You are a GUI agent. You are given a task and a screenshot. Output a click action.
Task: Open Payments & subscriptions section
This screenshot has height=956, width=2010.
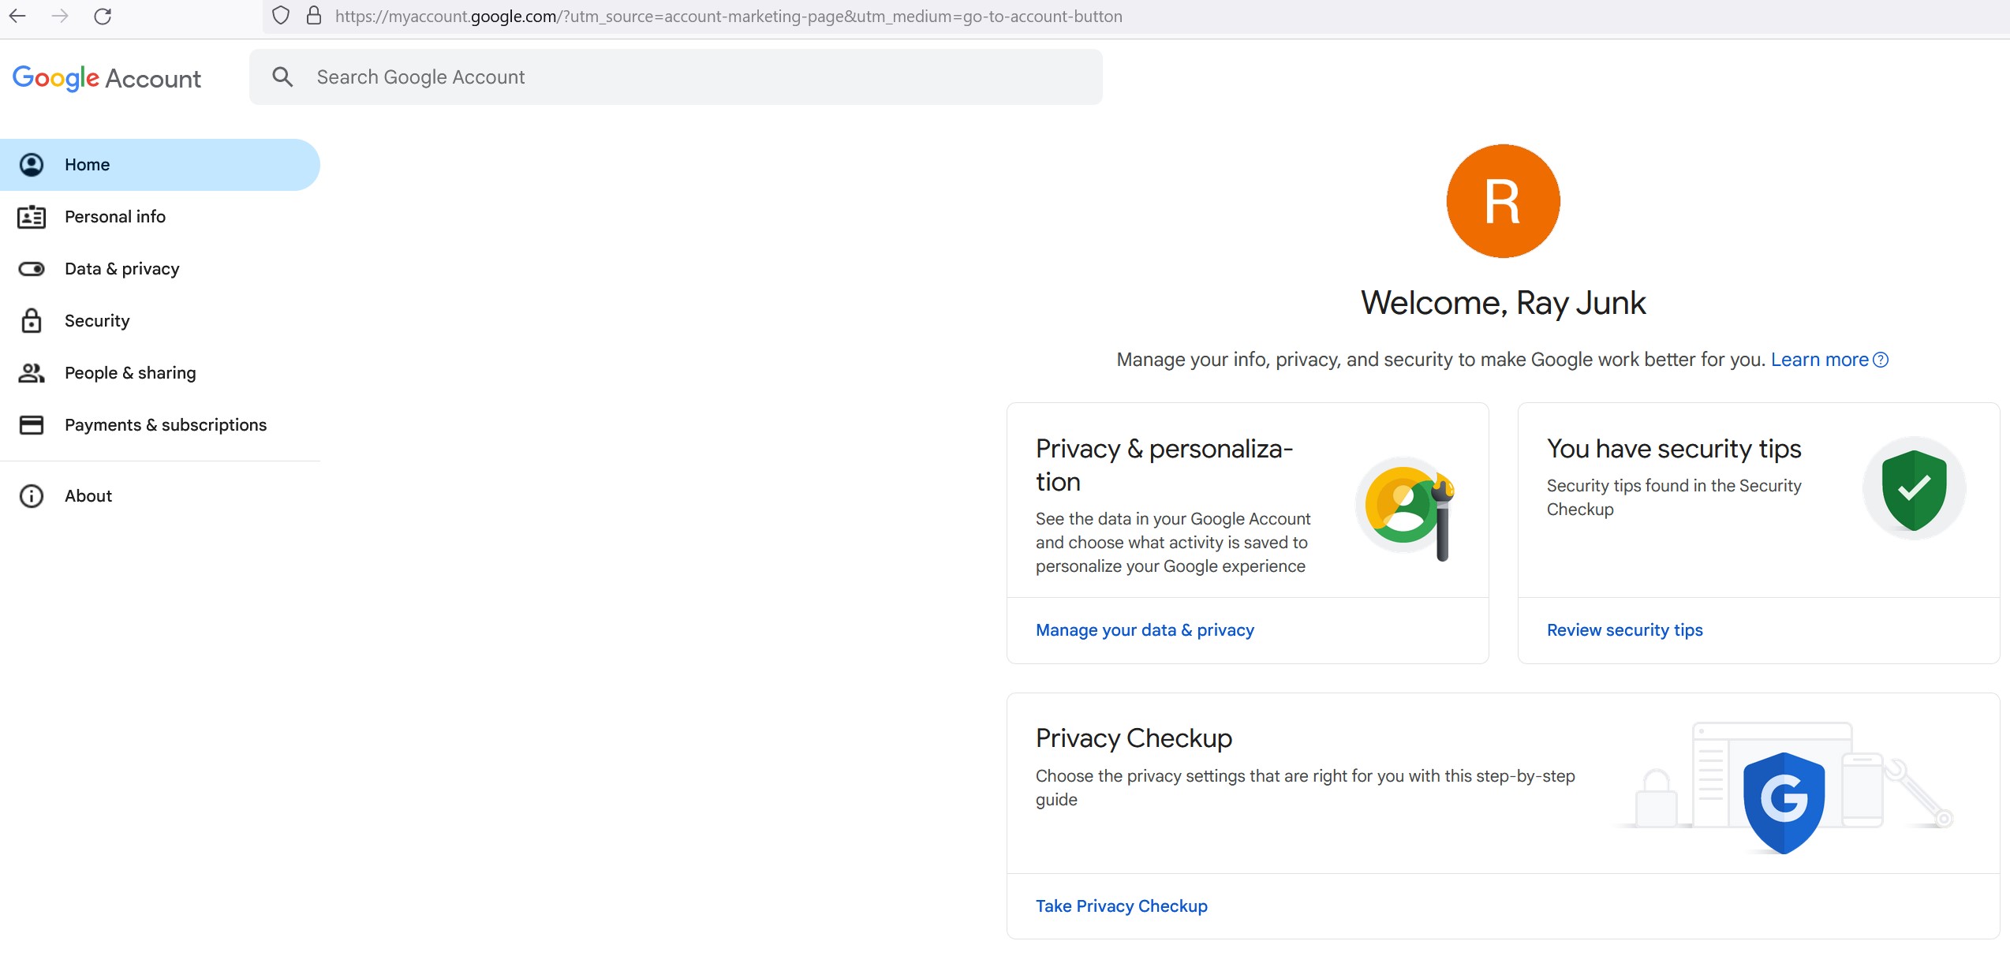tap(165, 425)
